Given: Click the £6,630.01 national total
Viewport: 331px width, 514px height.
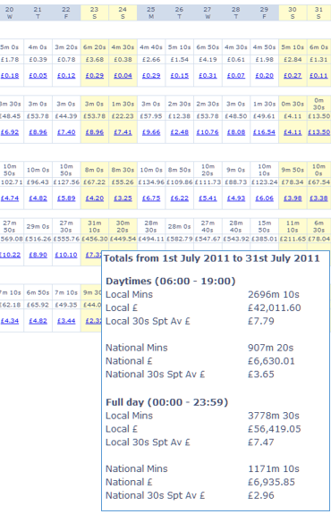Looking at the screenshot, I should pos(271,361).
